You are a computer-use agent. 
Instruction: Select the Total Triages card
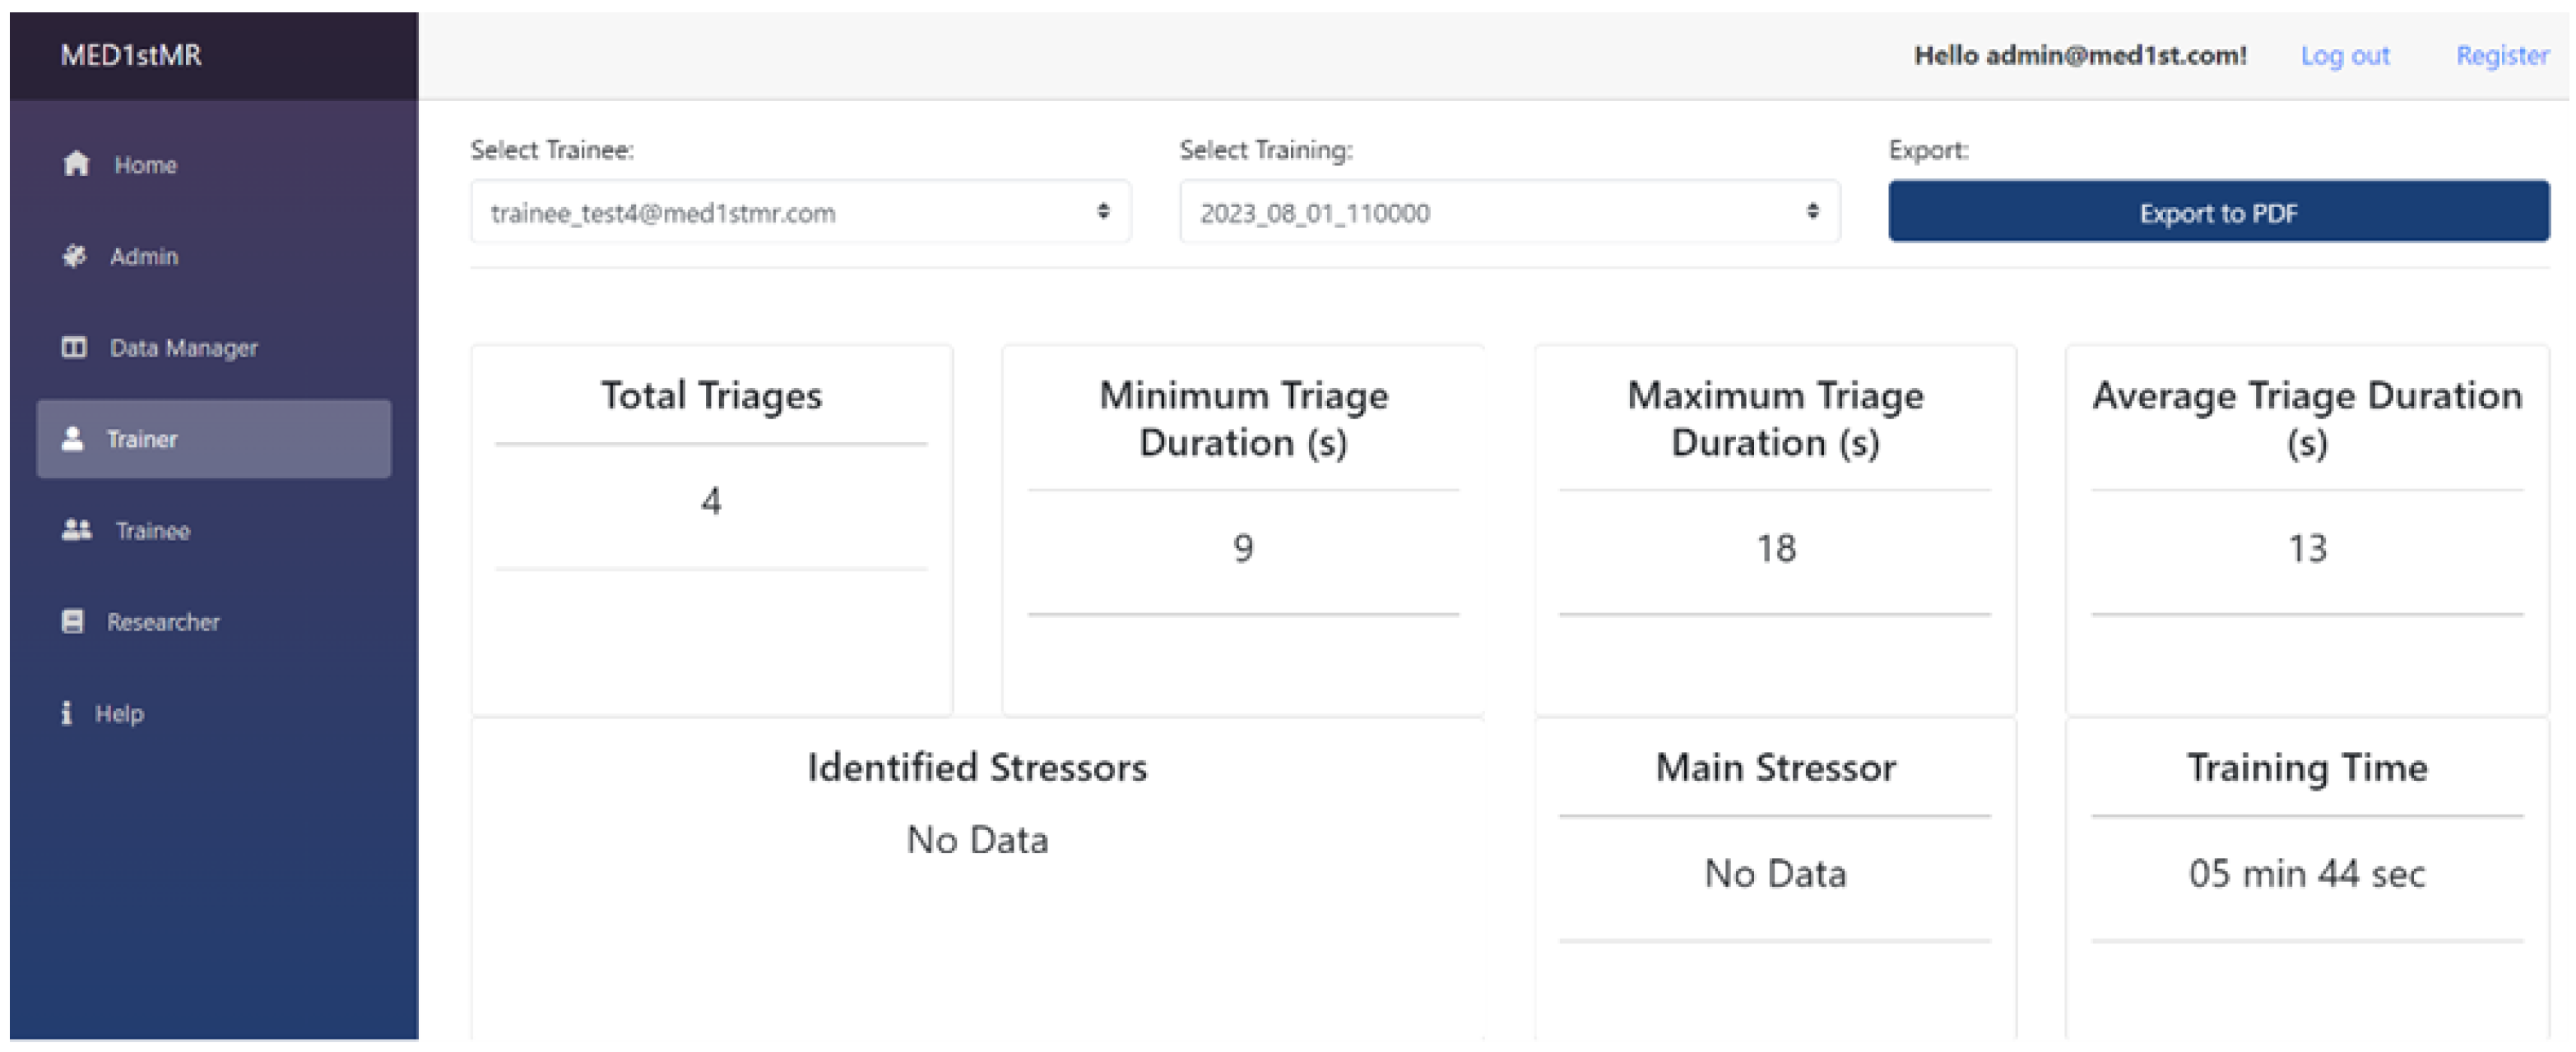pyautogui.click(x=711, y=529)
